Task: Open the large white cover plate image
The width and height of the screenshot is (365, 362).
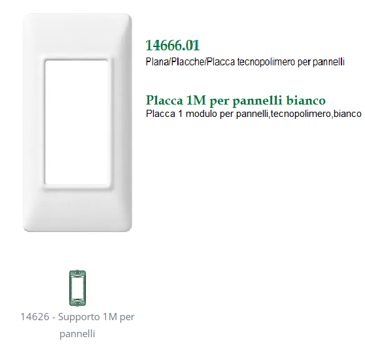Action: point(78,123)
